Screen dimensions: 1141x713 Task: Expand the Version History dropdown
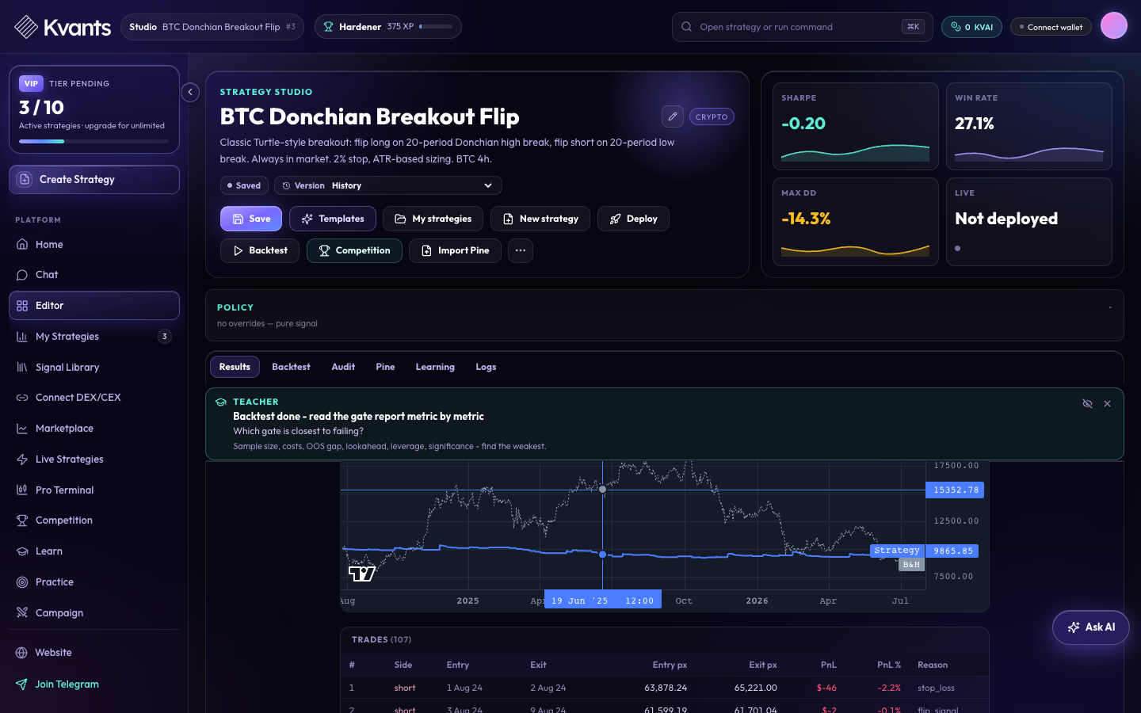(x=388, y=185)
